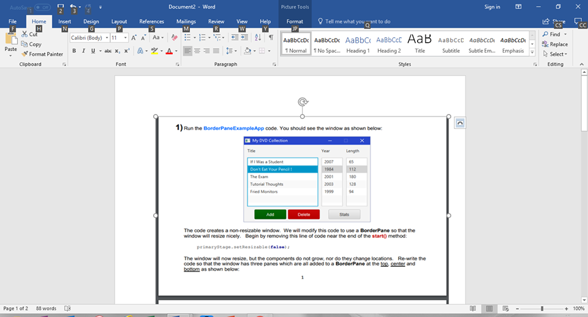Open Picture Tools Format tab

click(x=295, y=21)
